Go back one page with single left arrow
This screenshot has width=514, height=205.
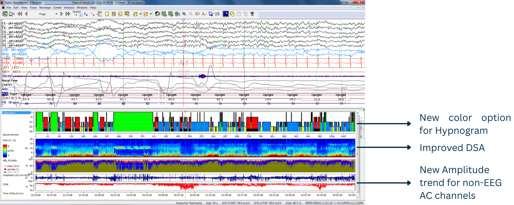click(x=26, y=14)
